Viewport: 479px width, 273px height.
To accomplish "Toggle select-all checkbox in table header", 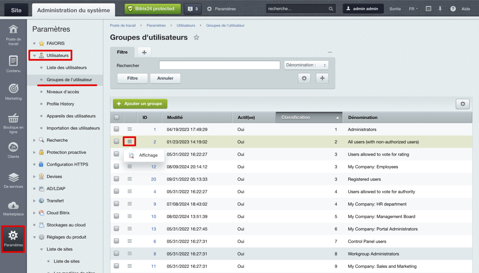I will tap(116, 117).
